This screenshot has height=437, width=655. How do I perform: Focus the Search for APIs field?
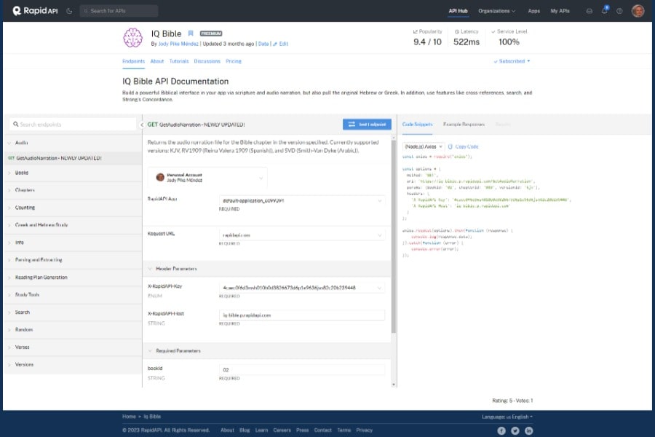(x=119, y=11)
